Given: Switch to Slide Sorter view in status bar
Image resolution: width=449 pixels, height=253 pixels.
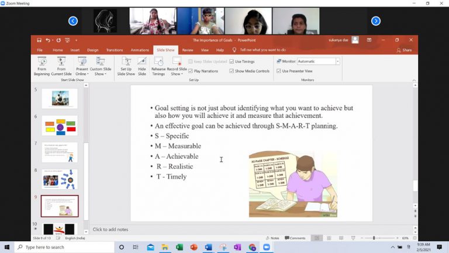Looking at the screenshot, I should (329, 238).
